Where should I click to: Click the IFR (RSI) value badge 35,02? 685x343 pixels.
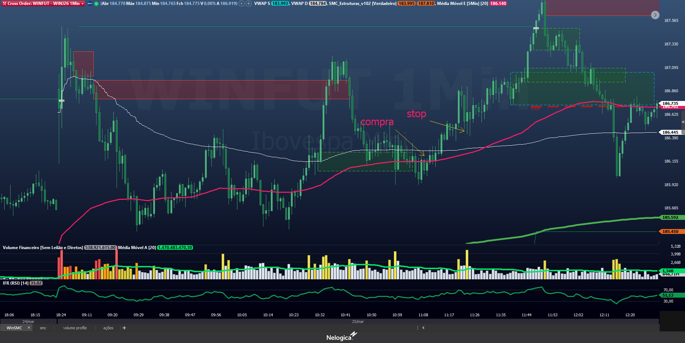[x=36, y=283]
